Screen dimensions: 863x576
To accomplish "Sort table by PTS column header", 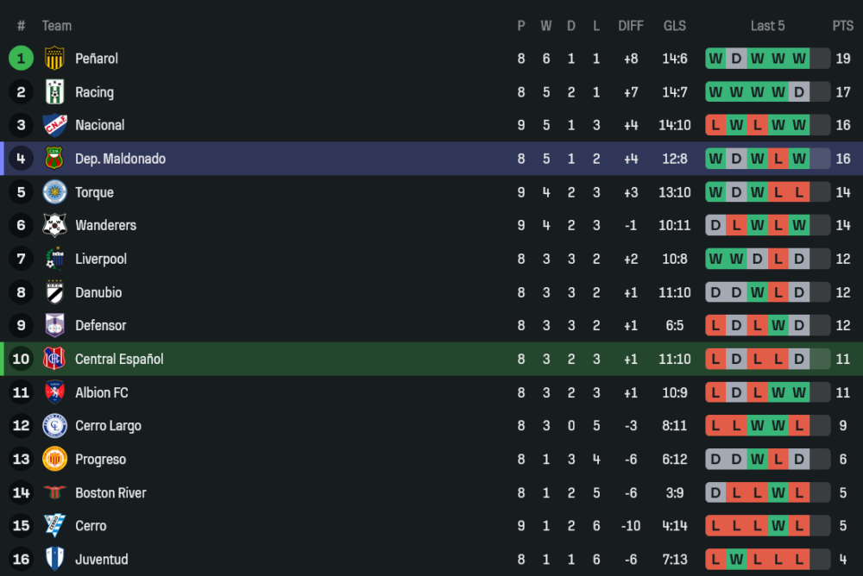I will point(842,26).
